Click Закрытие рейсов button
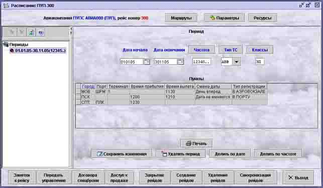The image size is (323, 188). (155, 177)
